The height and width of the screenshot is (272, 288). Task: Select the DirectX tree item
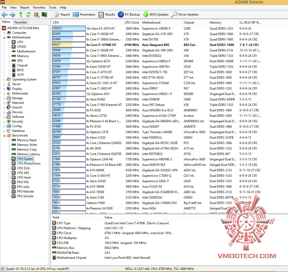(x=15, y=107)
